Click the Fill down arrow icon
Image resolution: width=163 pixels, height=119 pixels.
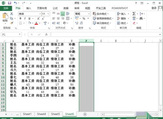(134, 19)
